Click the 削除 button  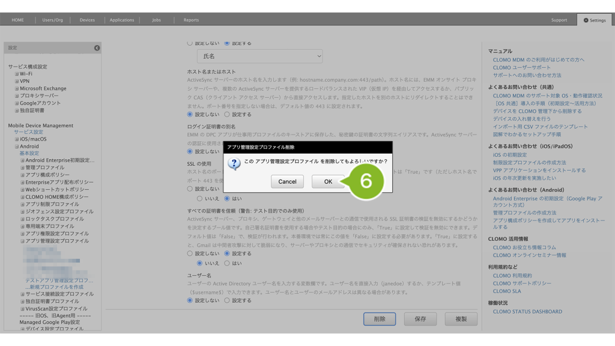tap(379, 319)
